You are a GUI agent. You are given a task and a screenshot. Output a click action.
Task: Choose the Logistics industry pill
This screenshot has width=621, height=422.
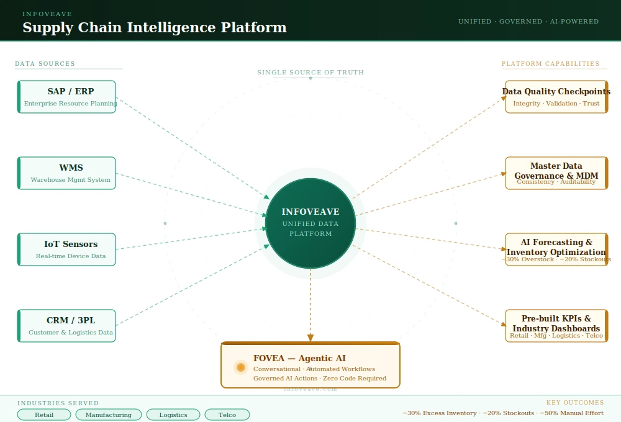coord(173,415)
